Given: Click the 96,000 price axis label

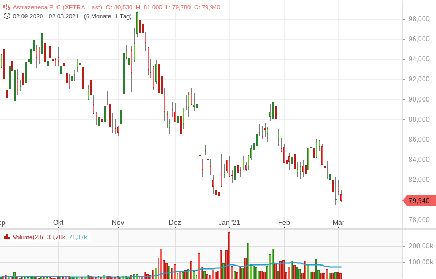Looking at the screenshot, I should click(419, 39).
